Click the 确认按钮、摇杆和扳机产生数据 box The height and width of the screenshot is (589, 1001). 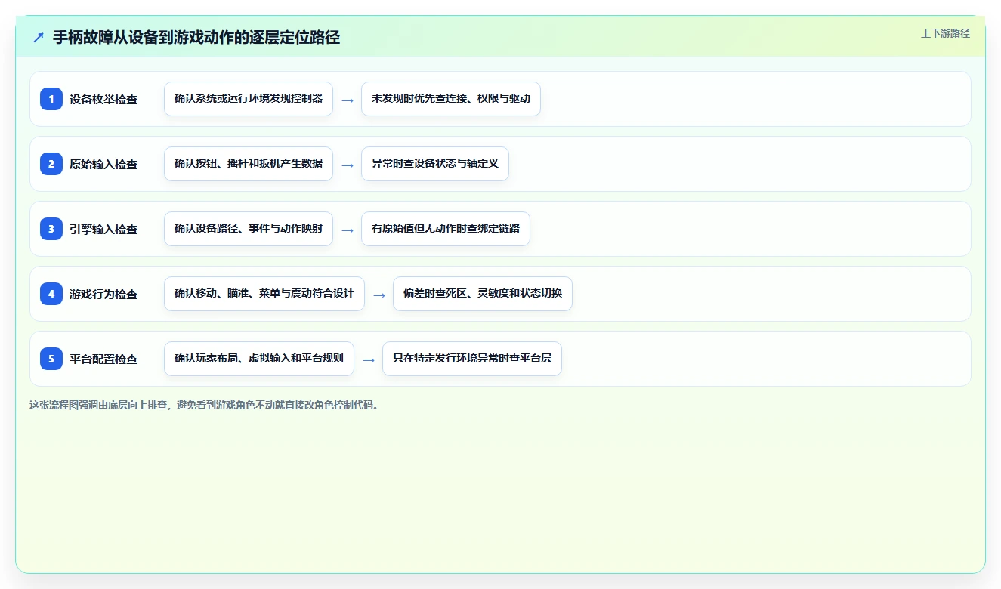coord(249,164)
